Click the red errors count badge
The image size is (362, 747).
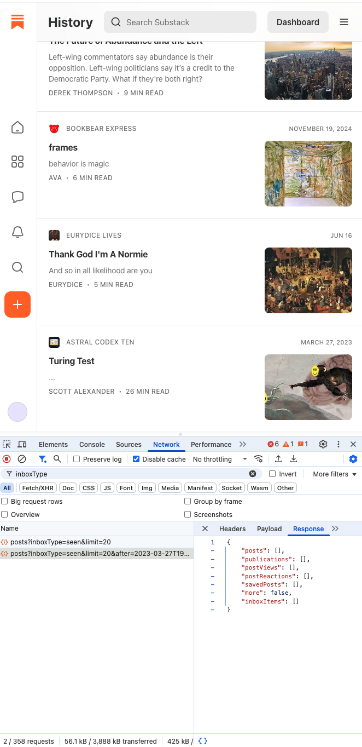pos(273,444)
